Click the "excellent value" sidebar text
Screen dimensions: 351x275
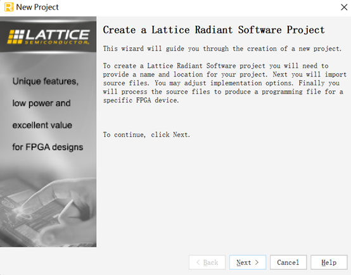[x=42, y=125]
